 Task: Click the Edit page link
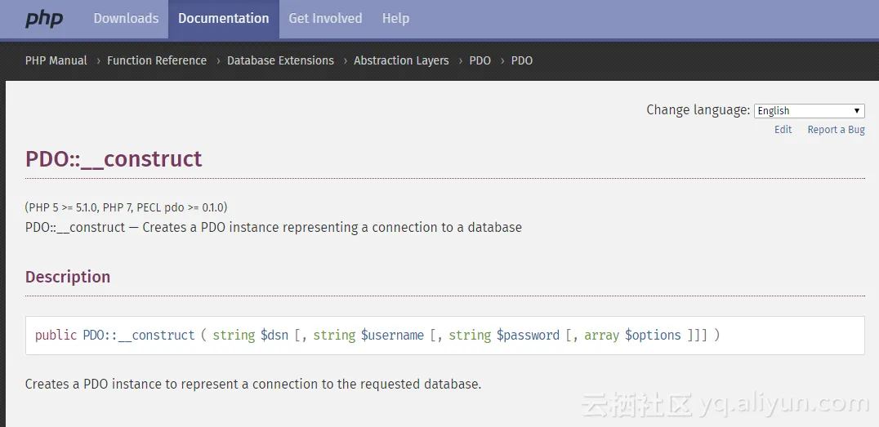click(783, 130)
